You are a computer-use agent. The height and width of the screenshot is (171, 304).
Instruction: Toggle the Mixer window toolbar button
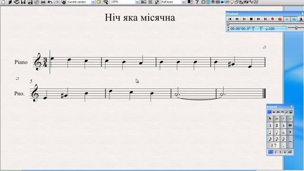click(227, 2)
